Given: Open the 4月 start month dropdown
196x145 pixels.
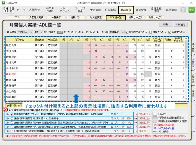Looking at the screenshot, I should tap(38, 32).
